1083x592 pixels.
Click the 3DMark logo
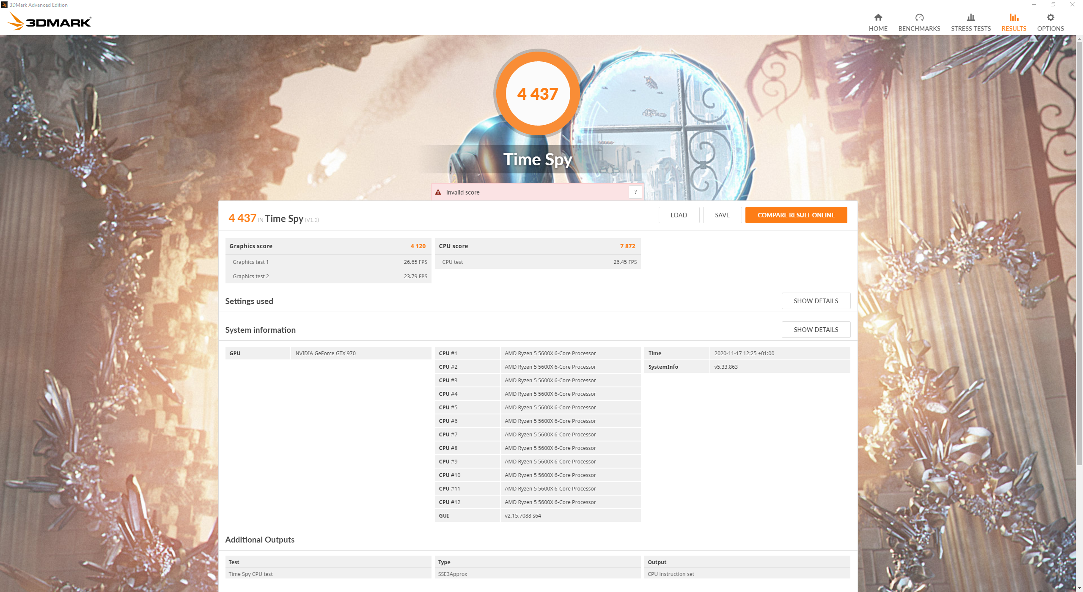click(50, 22)
